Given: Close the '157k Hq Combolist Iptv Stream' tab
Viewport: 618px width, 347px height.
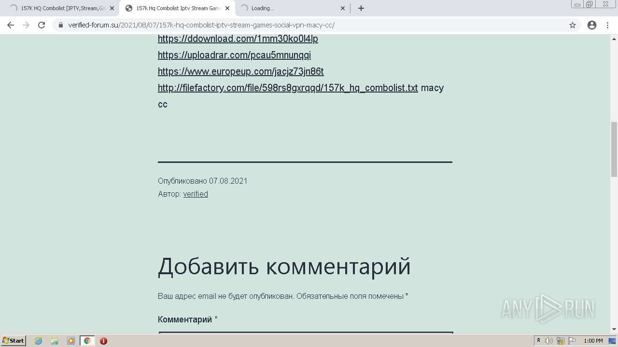Looking at the screenshot, I should 227,8.
